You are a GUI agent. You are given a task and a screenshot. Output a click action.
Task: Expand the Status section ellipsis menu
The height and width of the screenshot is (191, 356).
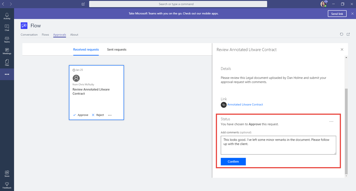(331, 122)
